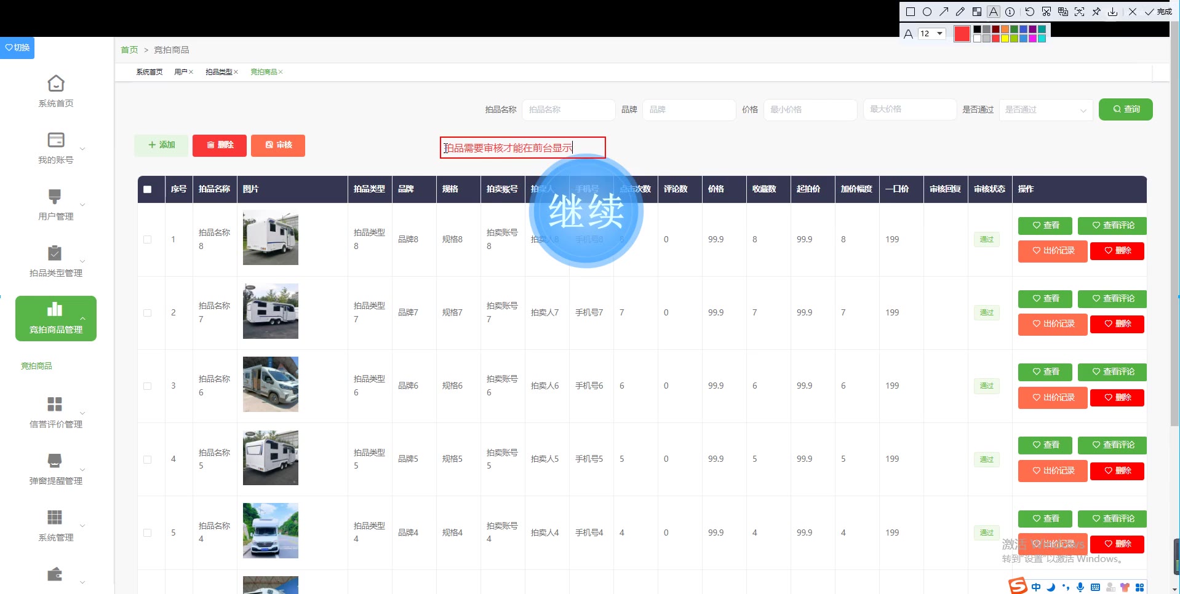Check the row 1 checkbox
The height and width of the screenshot is (594, 1180).
pyautogui.click(x=148, y=240)
